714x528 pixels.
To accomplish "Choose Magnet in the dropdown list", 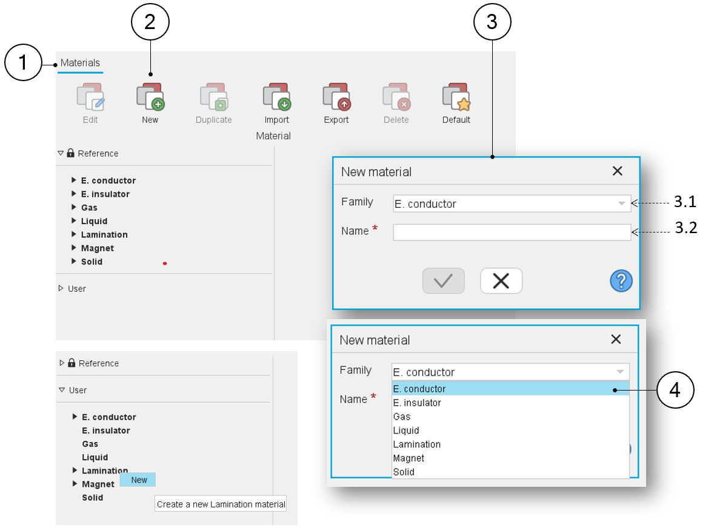I will [510, 458].
